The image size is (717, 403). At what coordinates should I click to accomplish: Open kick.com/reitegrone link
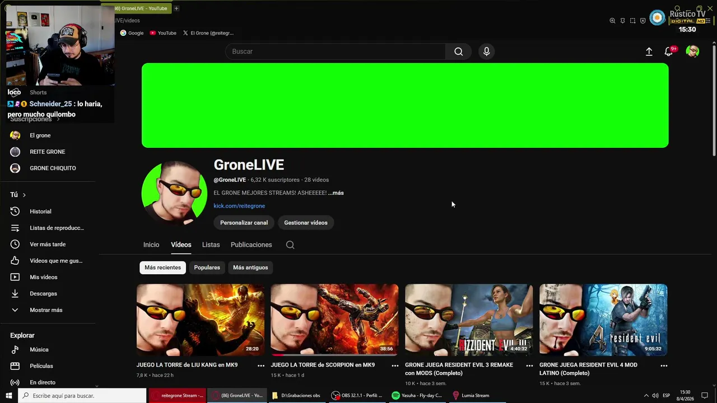[x=239, y=206]
